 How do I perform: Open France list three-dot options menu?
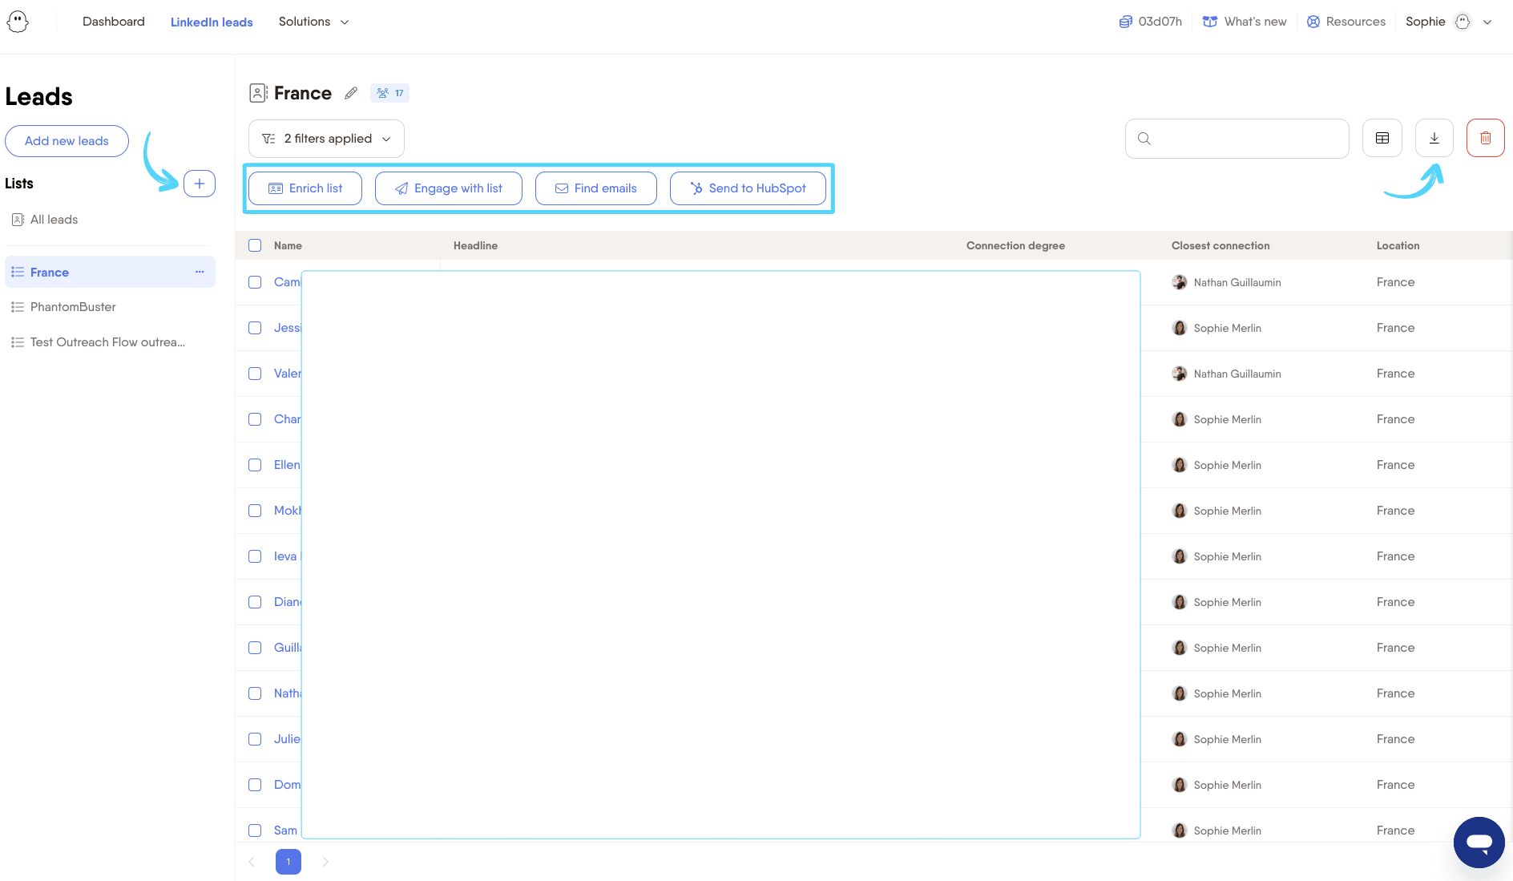(200, 272)
